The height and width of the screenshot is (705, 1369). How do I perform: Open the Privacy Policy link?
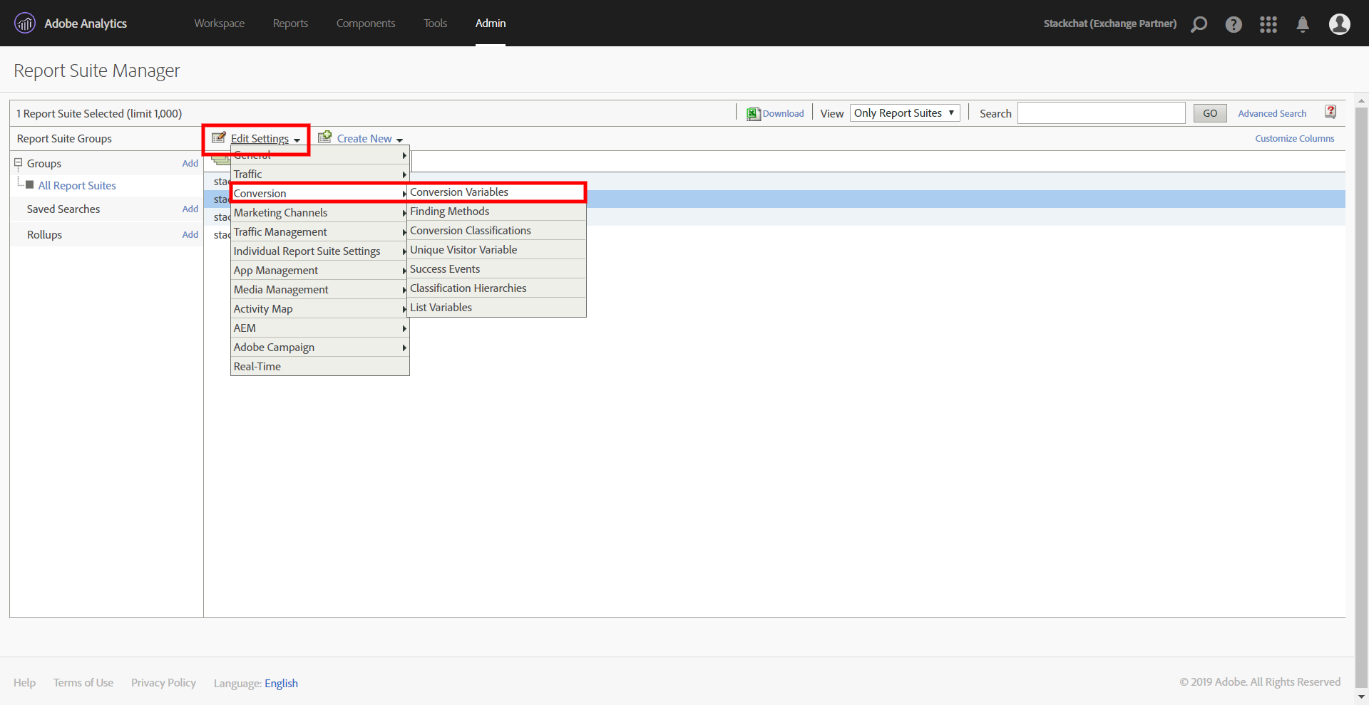click(163, 683)
